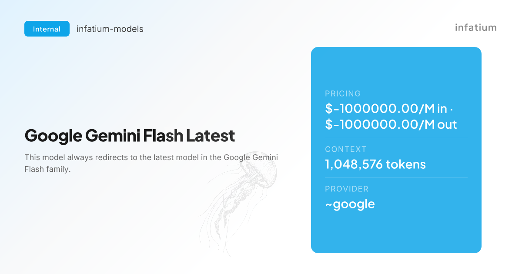
Task: Select the input price $-1000000.00/M in
Action: (x=387, y=109)
